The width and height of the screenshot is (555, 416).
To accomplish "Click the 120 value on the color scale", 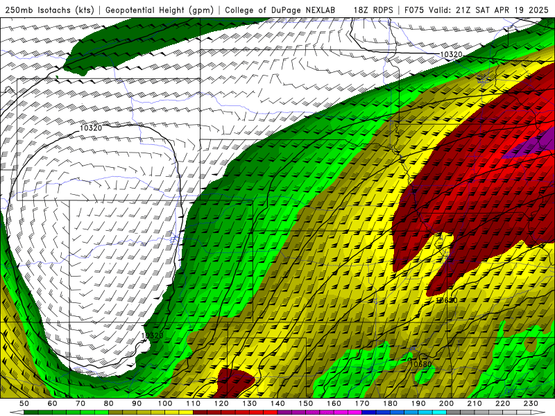I will click(x=221, y=404).
